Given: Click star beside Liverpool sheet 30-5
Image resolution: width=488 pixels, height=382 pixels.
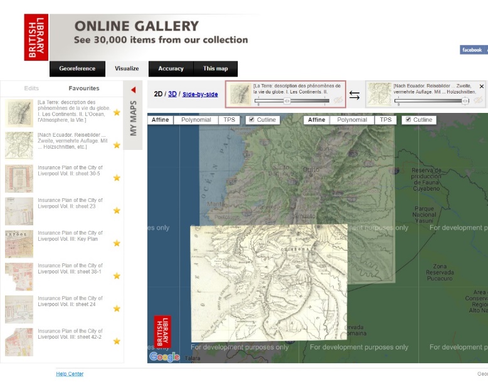Looking at the screenshot, I should click(117, 178).
